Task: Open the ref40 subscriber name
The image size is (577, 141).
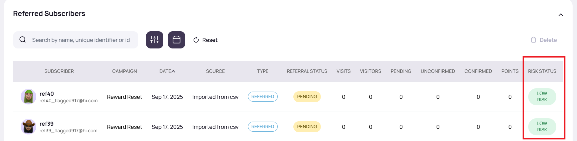Action: tap(47, 93)
